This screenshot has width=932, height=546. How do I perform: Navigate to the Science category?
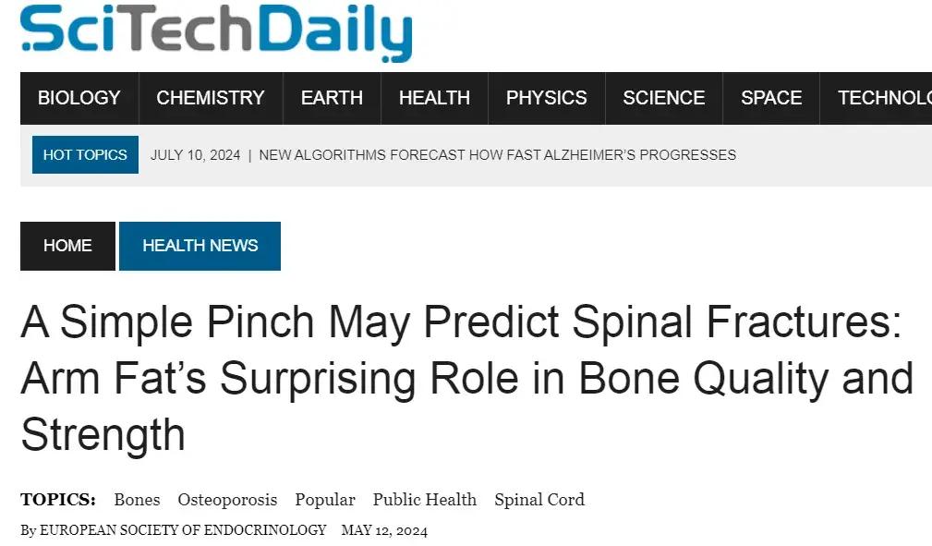(x=663, y=98)
